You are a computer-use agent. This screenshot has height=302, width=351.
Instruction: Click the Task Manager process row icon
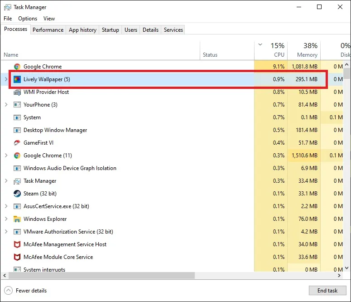[17, 181]
